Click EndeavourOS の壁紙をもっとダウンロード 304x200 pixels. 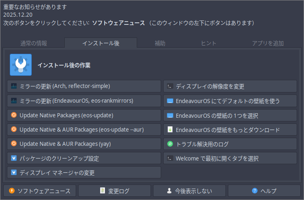230,130
